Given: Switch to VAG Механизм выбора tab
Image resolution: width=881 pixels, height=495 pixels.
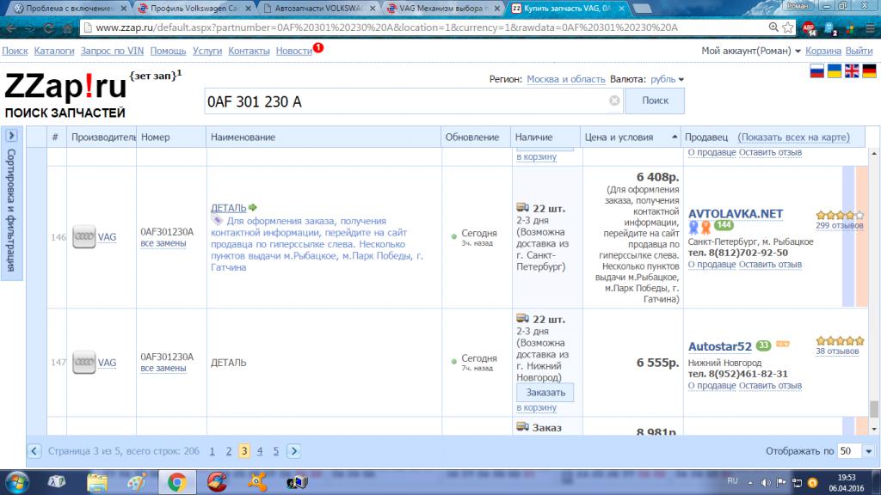Looking at the screenshot, I should [443, 9].
